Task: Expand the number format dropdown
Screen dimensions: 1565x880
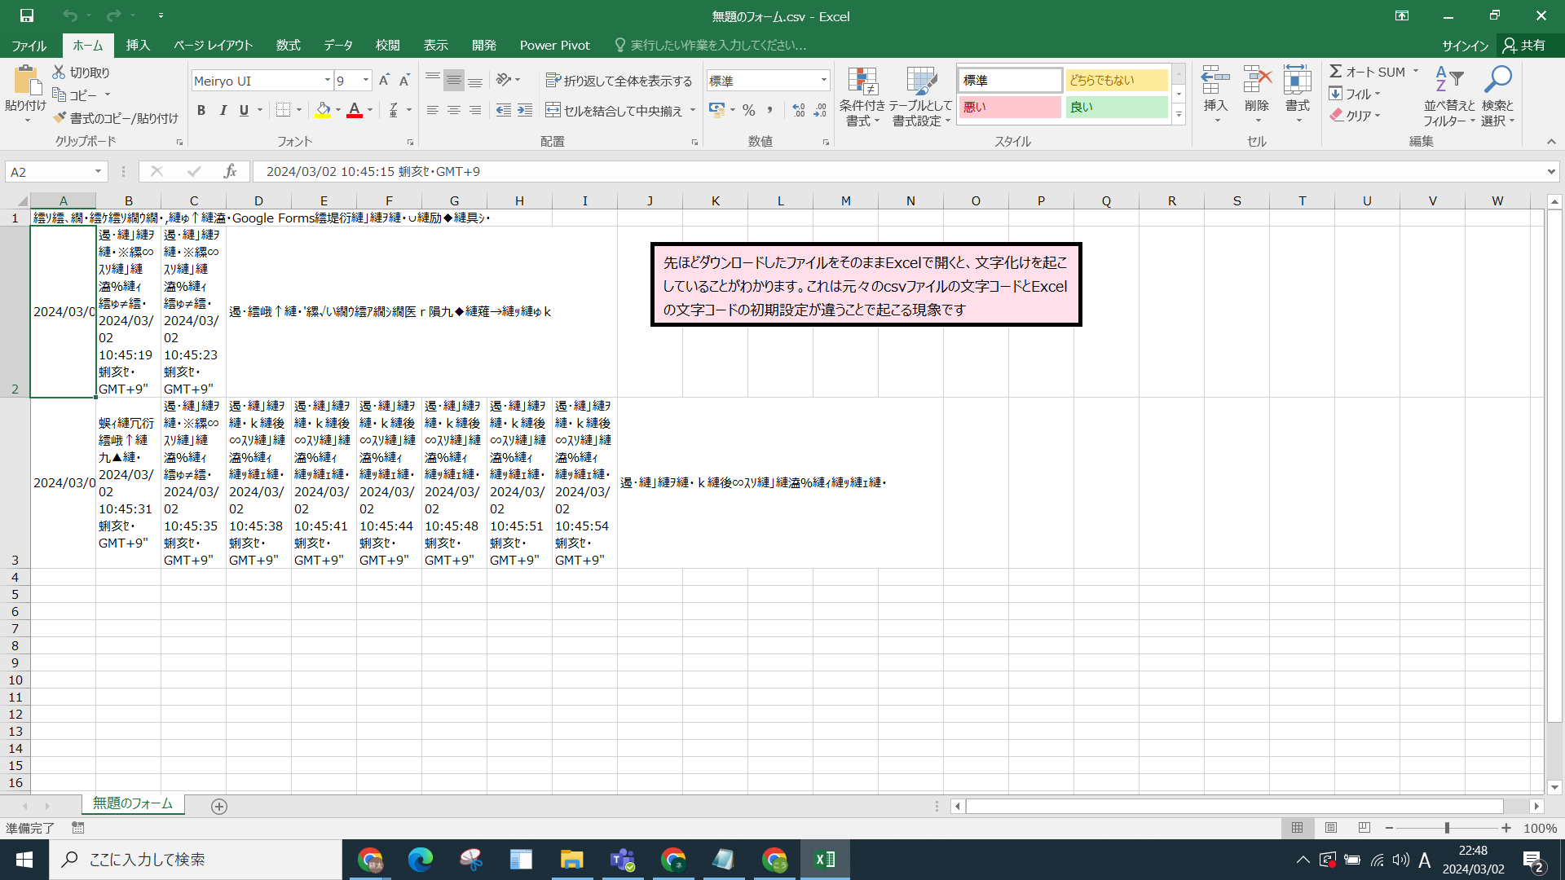Action: [824, 80]
